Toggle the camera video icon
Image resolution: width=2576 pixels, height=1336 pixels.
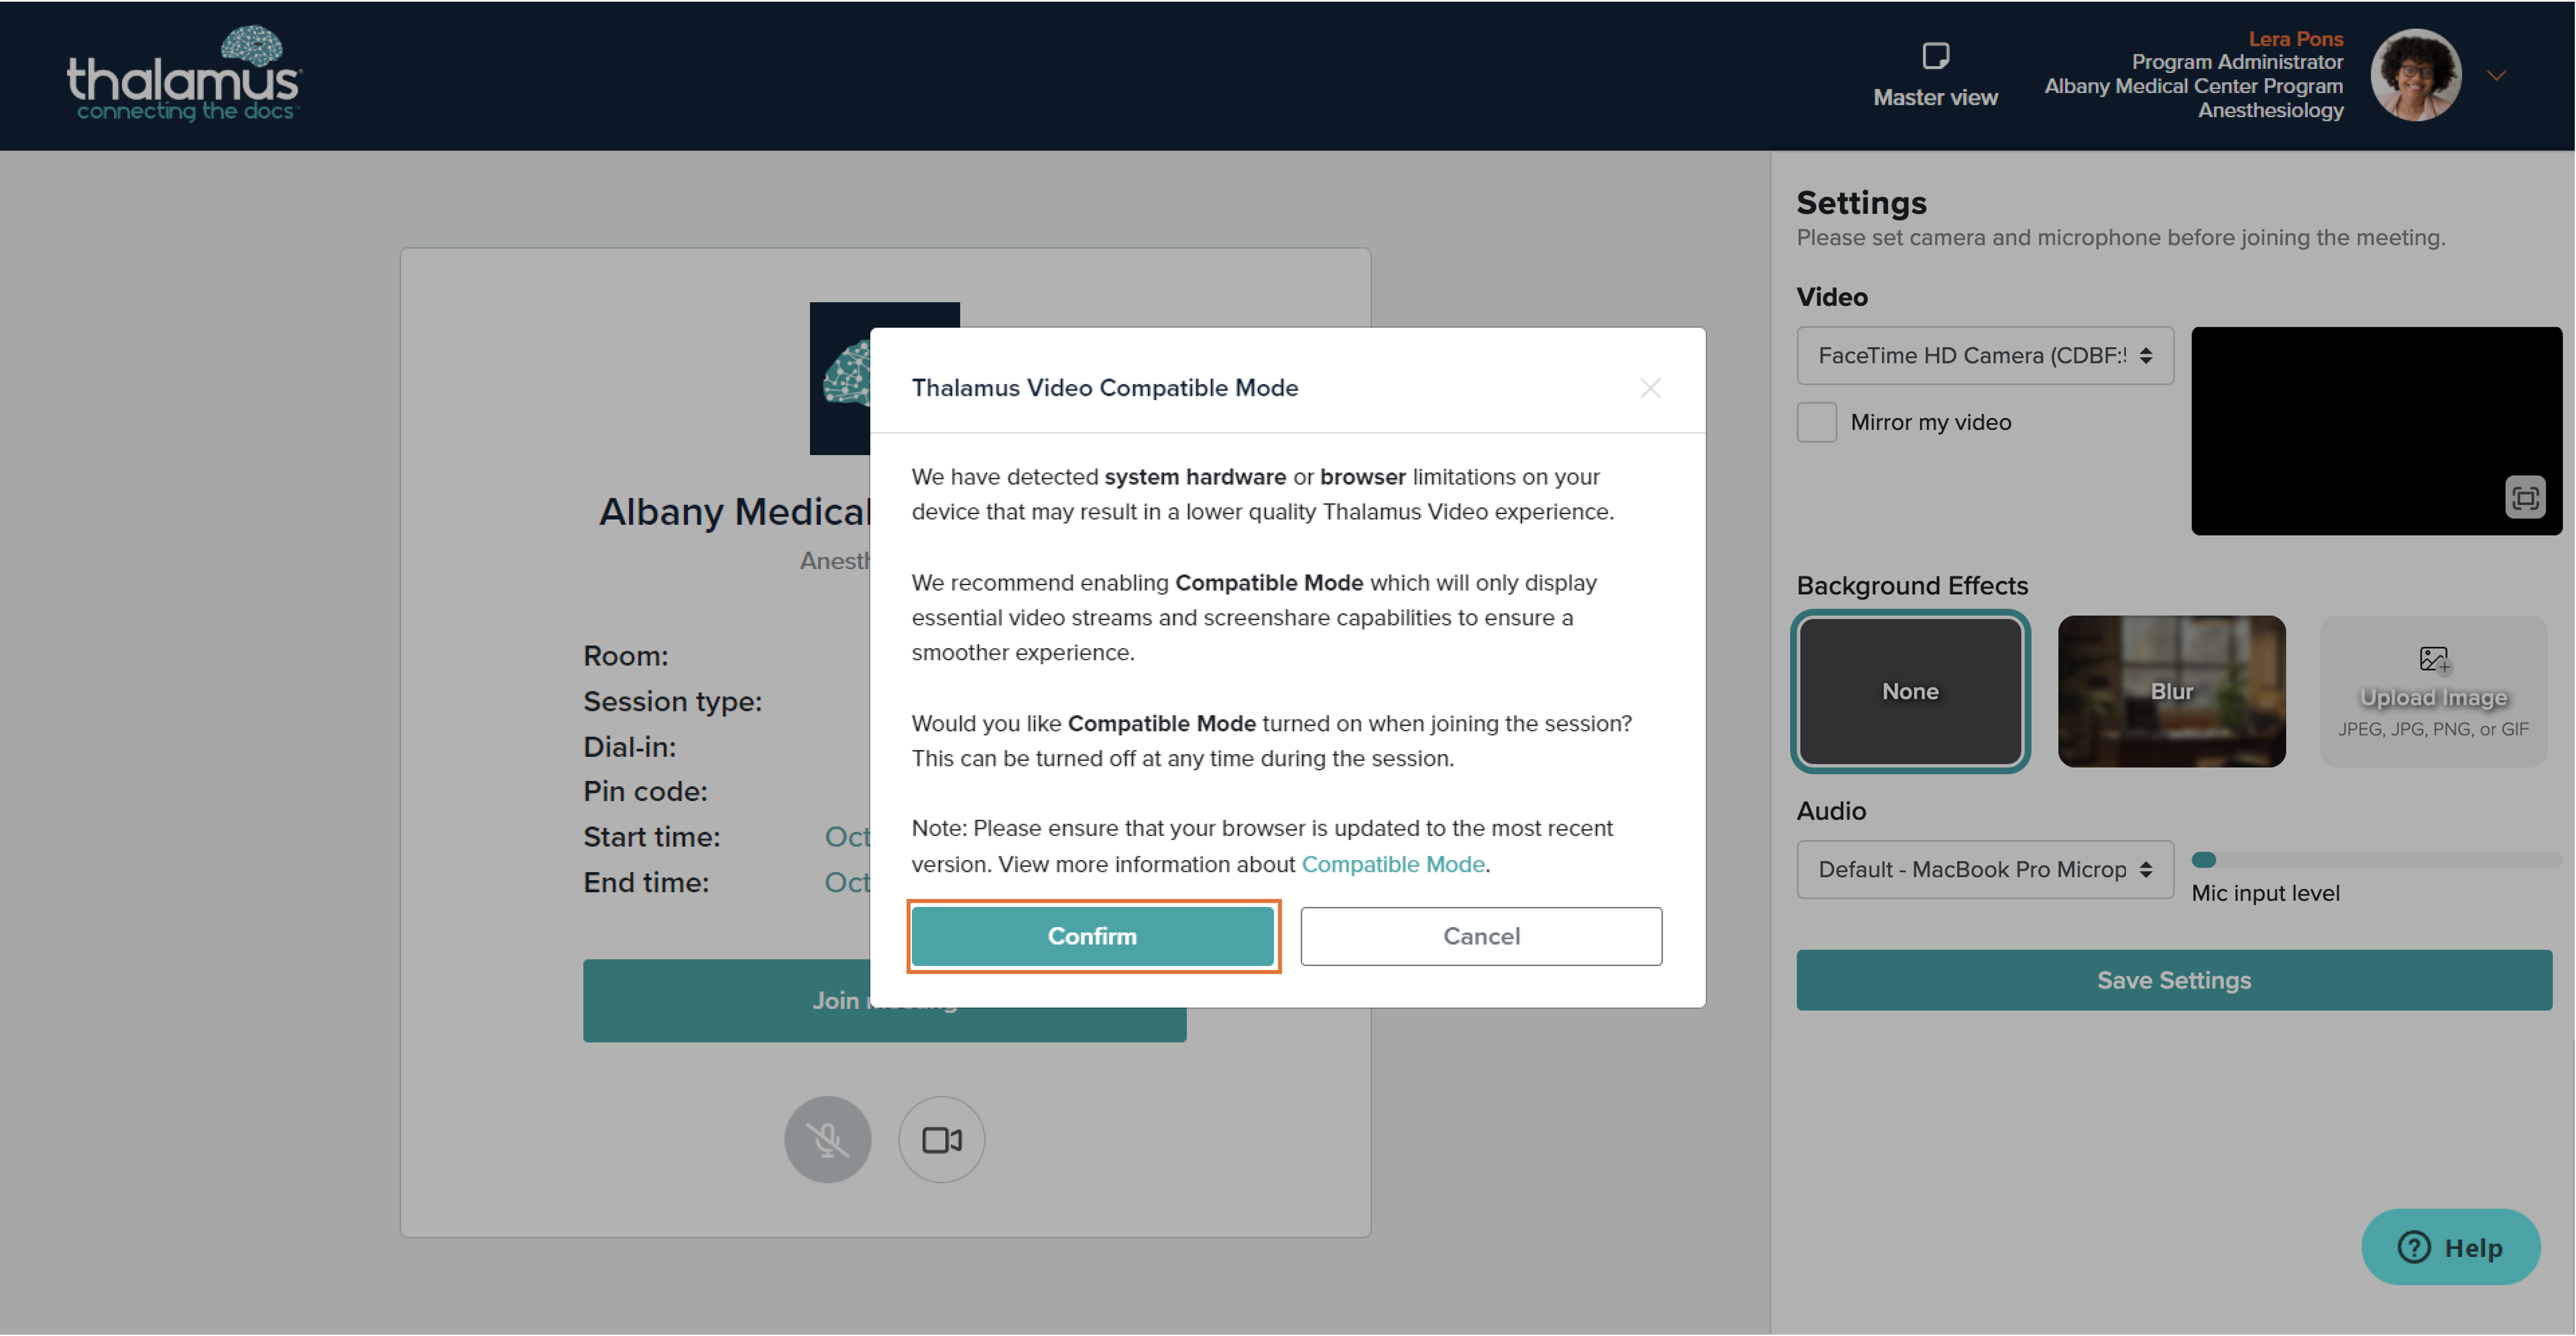[941, 1140]
